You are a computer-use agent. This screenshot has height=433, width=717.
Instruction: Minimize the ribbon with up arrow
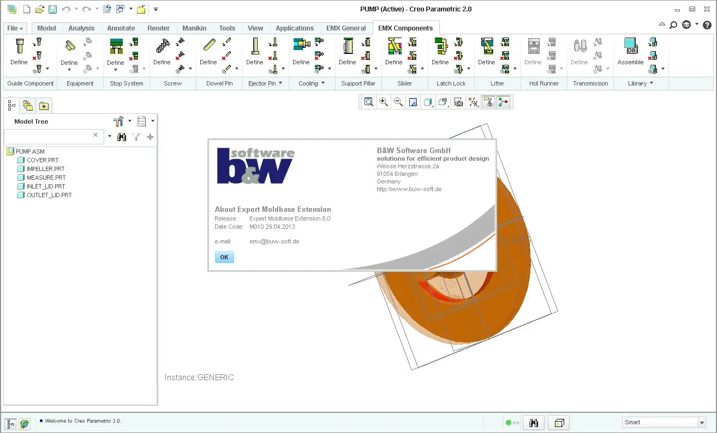[662, 25]
